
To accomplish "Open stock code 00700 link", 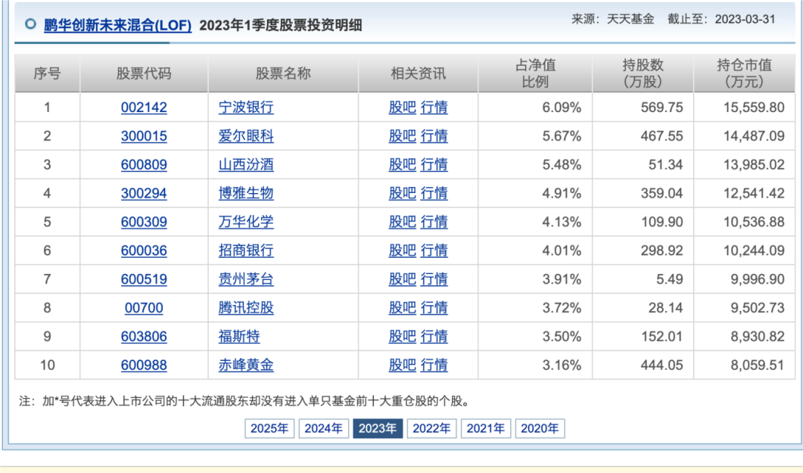I will 144,308.
